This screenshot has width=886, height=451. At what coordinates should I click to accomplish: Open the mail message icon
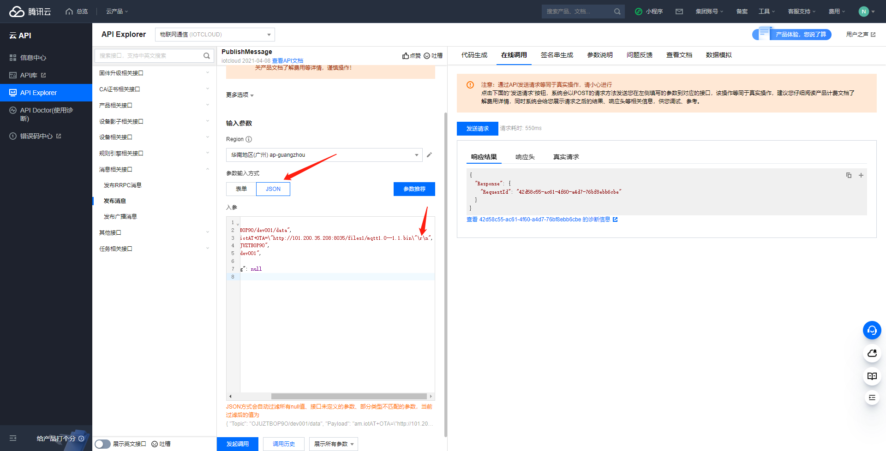pyautogui.click(x=679, y=12)
